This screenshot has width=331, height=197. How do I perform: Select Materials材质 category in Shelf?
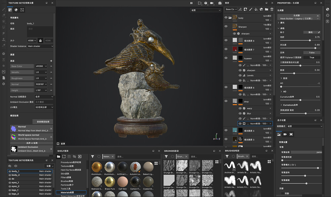tap(71, 192)
